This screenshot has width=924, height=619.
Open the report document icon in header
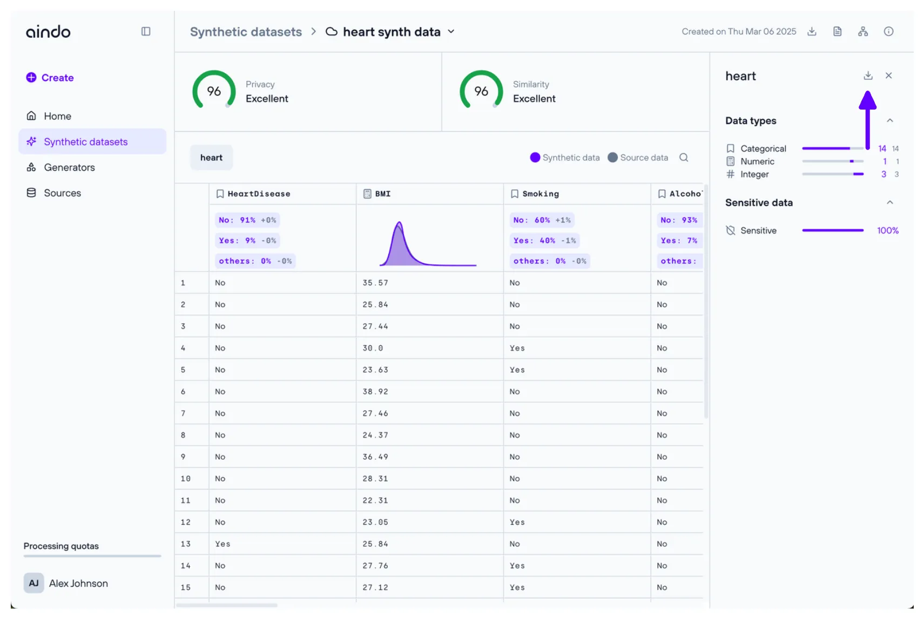click(837, 31)
